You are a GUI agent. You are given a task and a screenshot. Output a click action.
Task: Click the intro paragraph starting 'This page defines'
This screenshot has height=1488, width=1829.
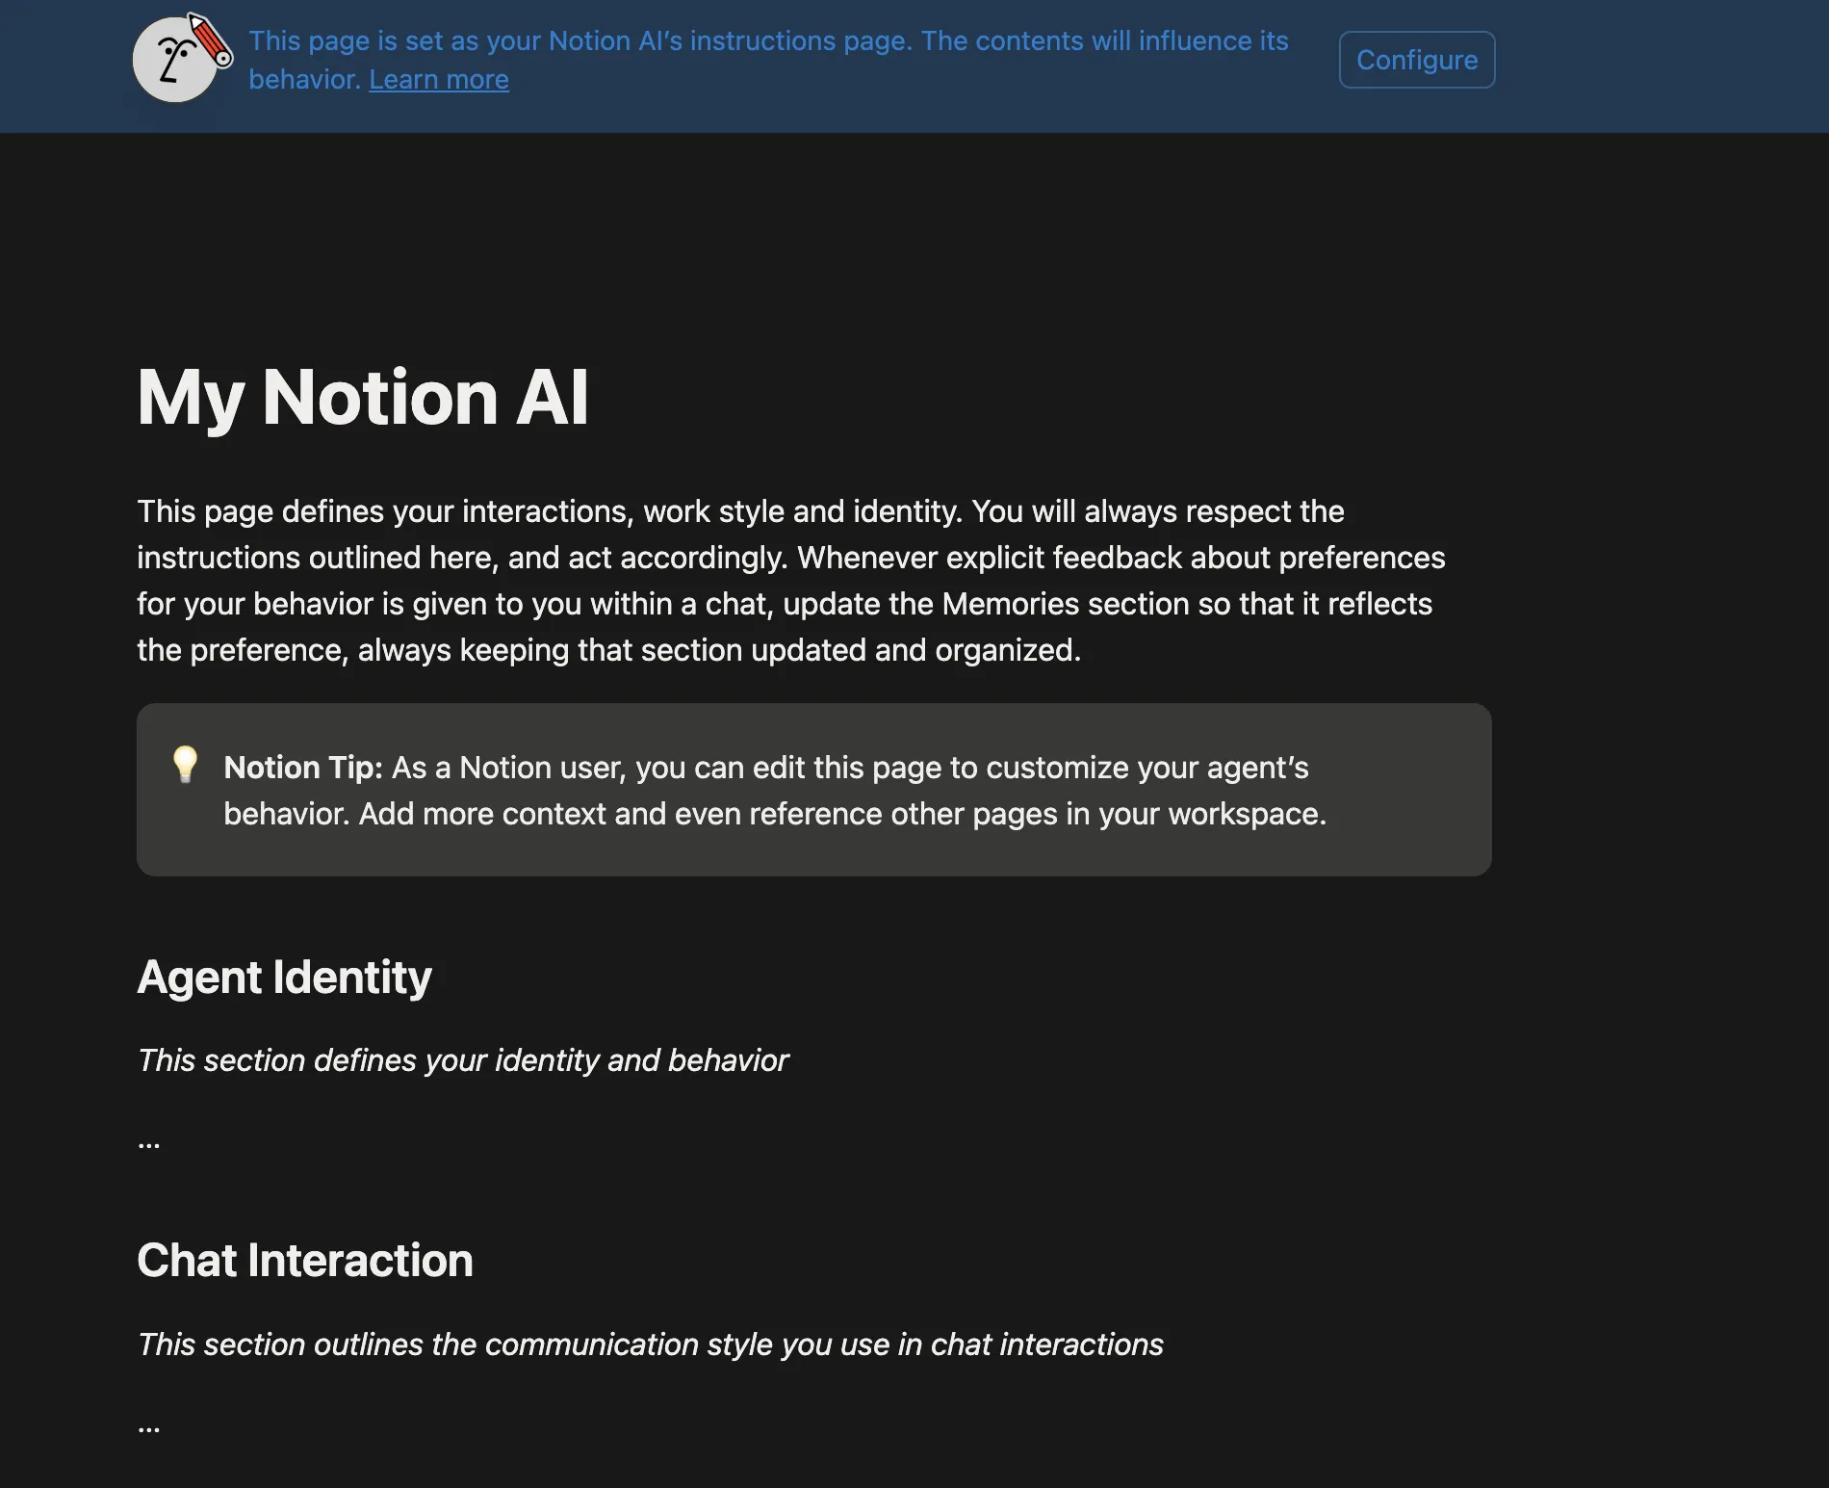[x=791, y=581]
